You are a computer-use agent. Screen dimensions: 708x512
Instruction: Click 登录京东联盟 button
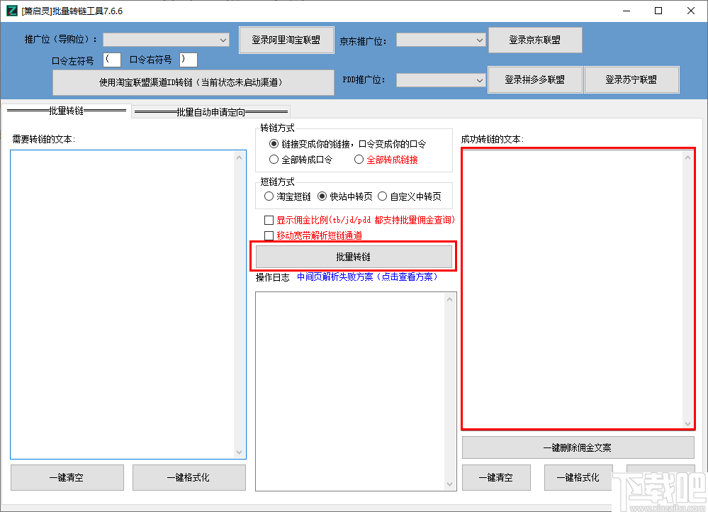point(535,40)
